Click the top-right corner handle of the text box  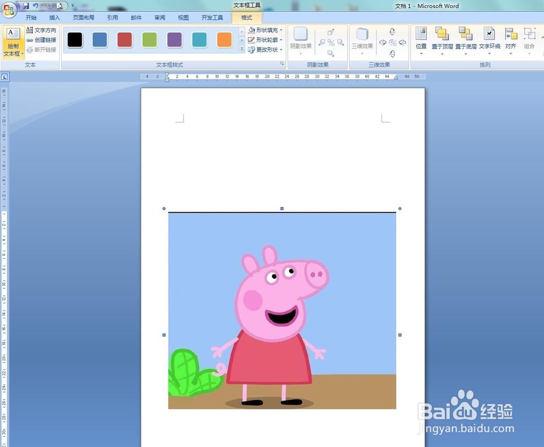[400, 208]
